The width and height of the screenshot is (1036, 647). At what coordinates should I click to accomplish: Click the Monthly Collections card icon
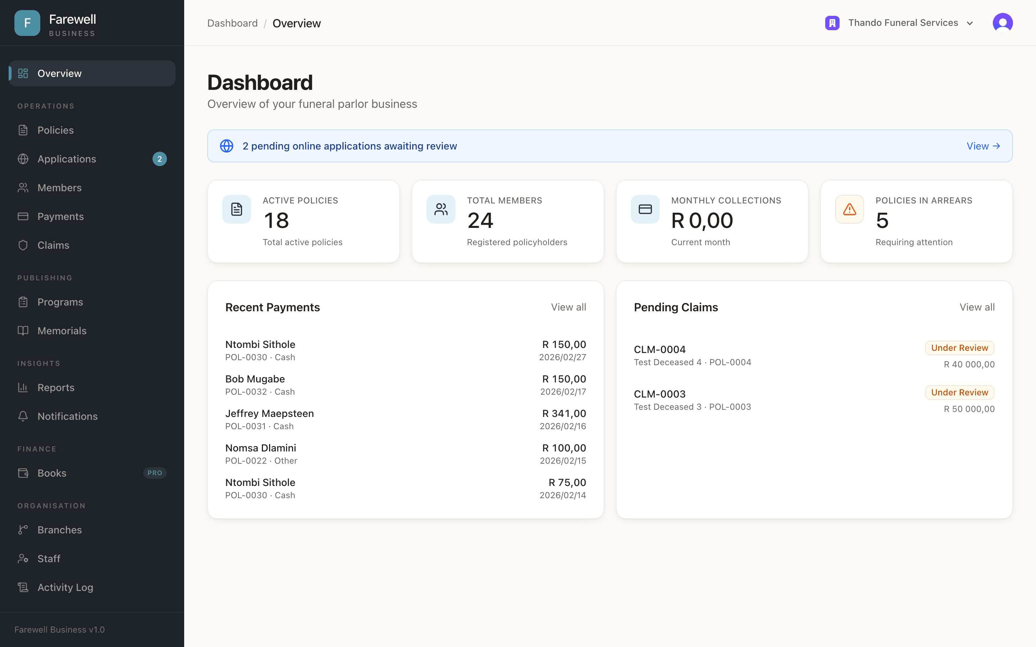(645, 209)
